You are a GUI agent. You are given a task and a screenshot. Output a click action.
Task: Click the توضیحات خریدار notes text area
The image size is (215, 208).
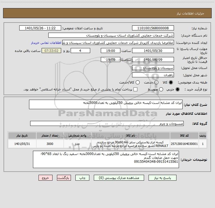pyautogui.click(x=106, y=159)
